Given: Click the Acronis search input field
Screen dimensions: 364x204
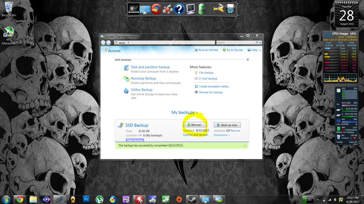Looking at the screenshot, I should coord(236,42).
